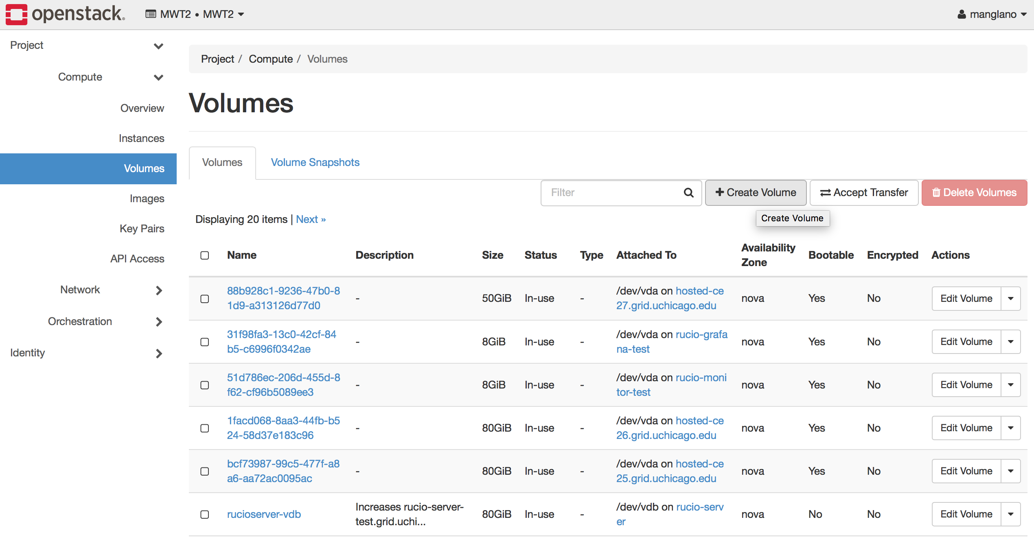Click the search magnifier icon in Filter

[x=688, y=193]
